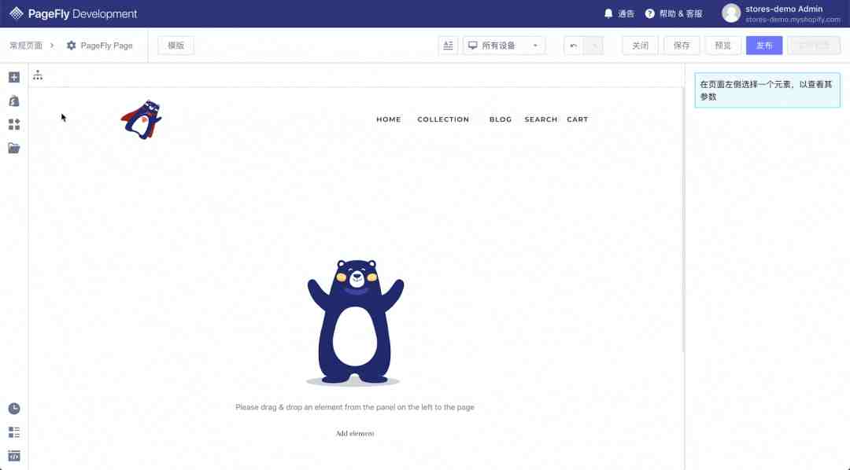Open PageFly Page settings gear

[71, 46]
